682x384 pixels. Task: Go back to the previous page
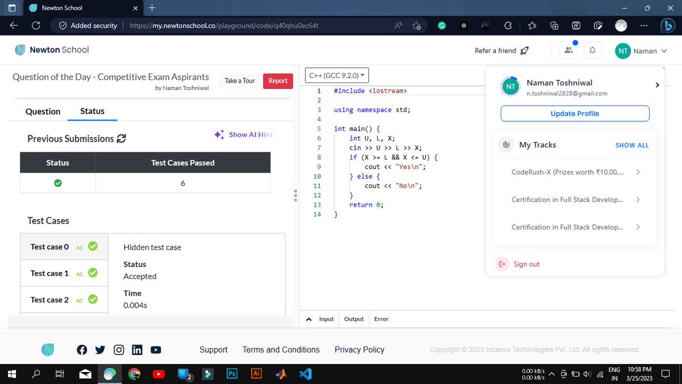(14, 26)
